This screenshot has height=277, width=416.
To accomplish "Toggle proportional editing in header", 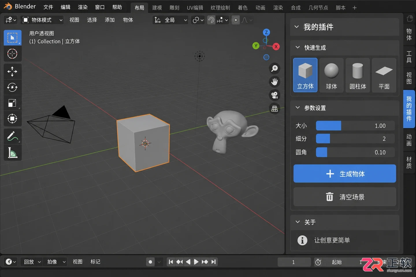I will pyautogui.click(x=236, y=20).
